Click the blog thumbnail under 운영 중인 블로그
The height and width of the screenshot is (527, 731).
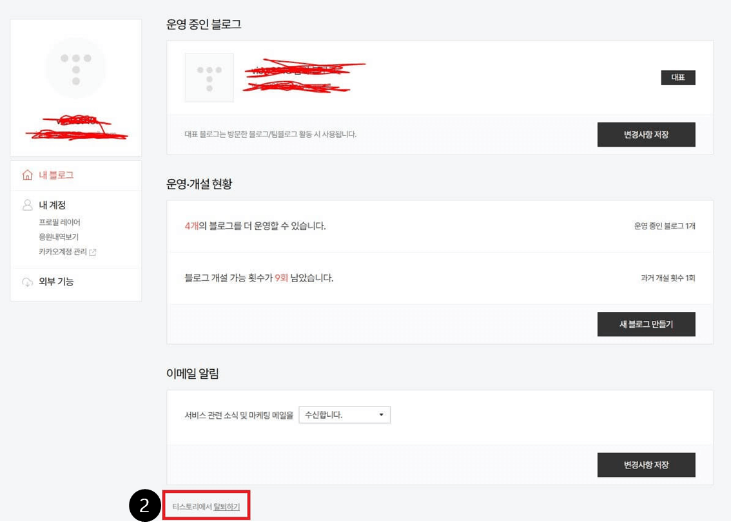point(210,78)
